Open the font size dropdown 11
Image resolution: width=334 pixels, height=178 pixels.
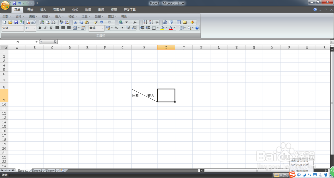34,28
